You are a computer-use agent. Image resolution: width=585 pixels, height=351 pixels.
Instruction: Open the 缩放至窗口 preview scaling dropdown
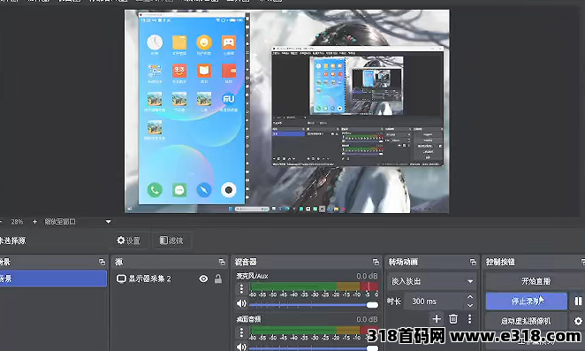78,222
